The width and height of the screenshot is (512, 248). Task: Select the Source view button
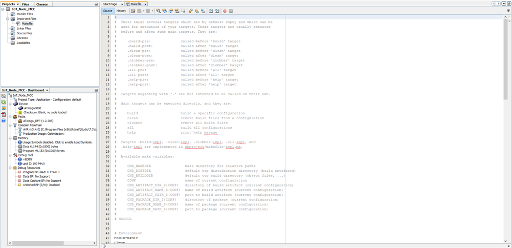tap(108, 11)
